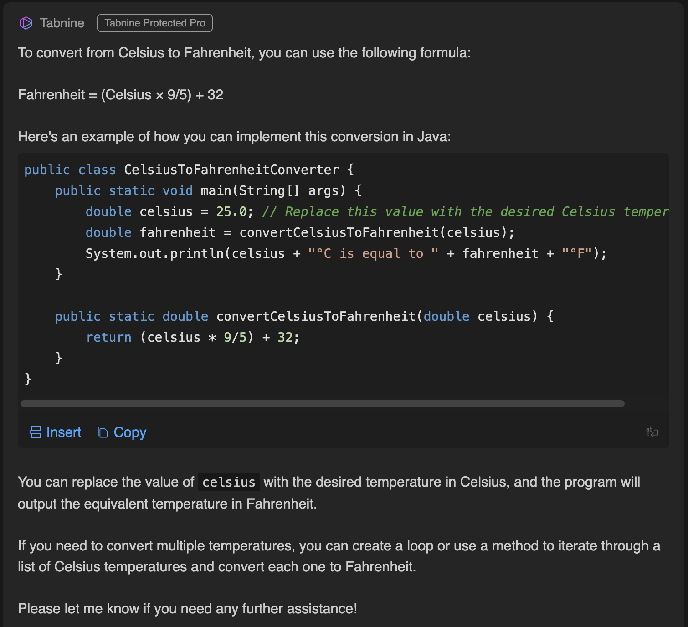Click the closing further assistance sentence
The height and width of the screenshot is (627, 688).
[x=187, y=609]
